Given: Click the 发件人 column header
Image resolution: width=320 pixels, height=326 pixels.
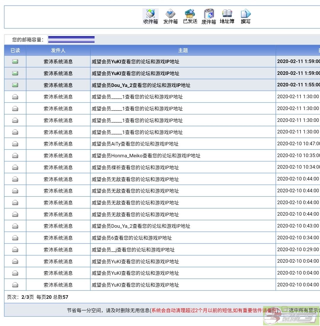Looking at the screenshot, I should 58,50.
